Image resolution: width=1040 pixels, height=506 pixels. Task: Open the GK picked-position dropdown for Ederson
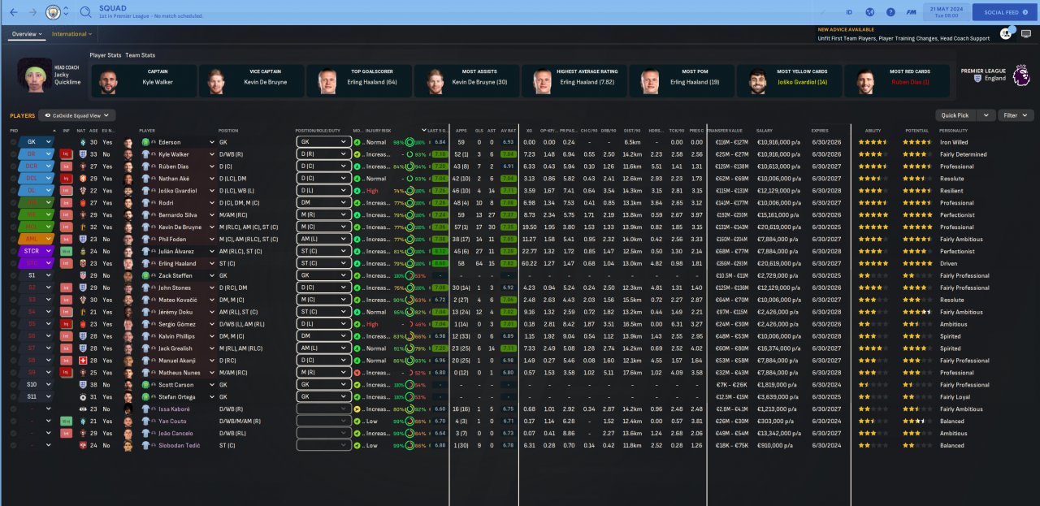point(37,142)
